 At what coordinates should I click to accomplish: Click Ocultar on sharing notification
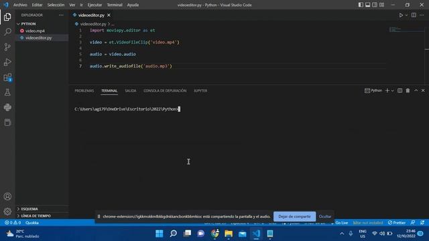click(325, 216)
